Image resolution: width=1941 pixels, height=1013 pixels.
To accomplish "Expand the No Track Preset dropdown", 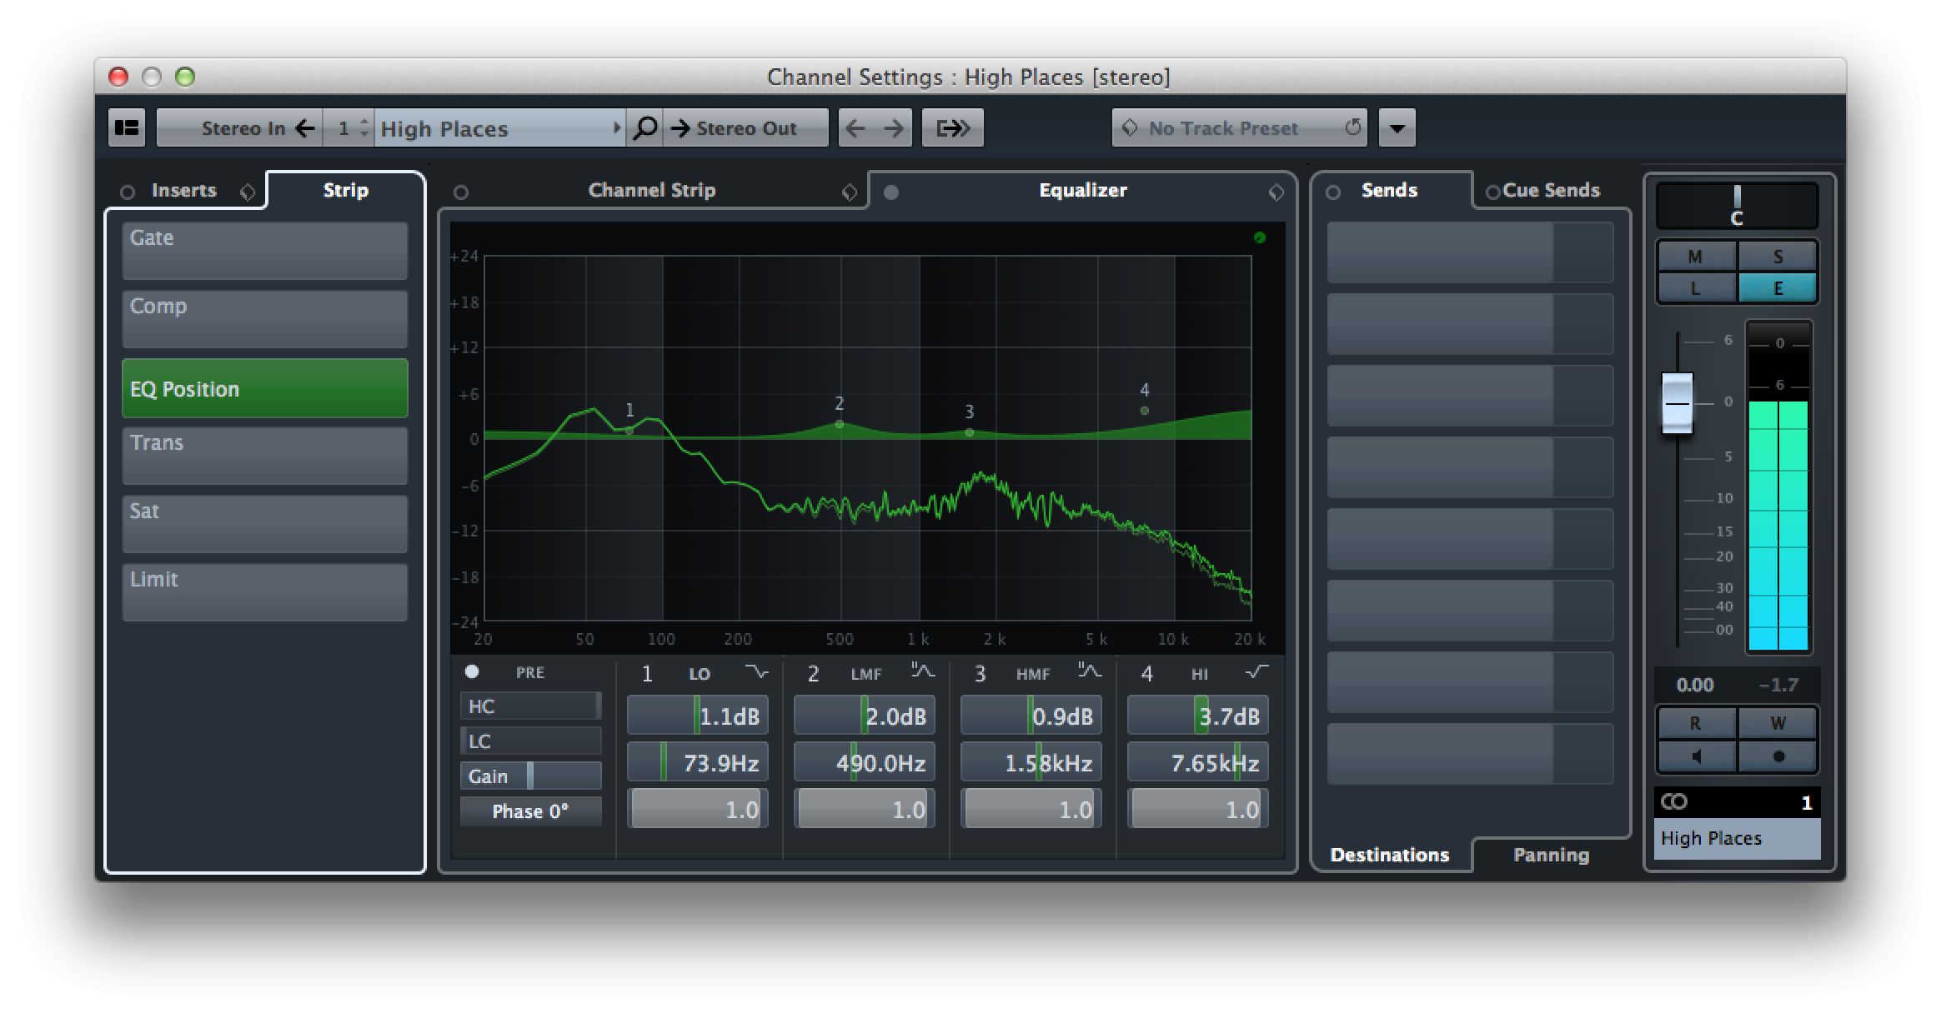I will coord(1398,127).
